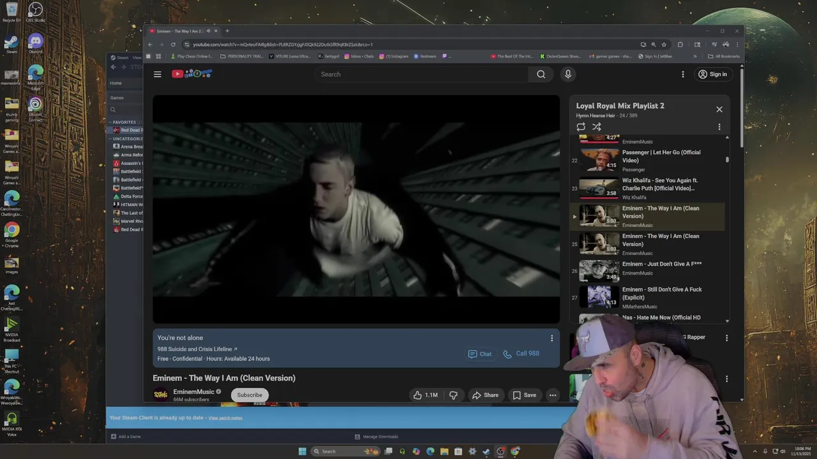
Task: Open the Windows Start menu
Action: point(303,451)
